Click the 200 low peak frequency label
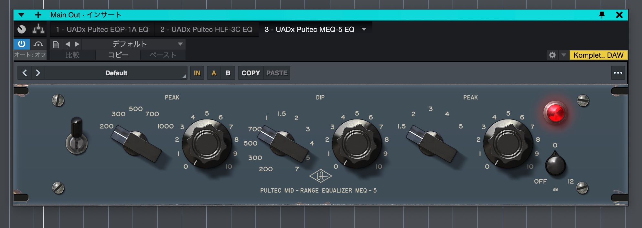 pyautogui.click(x=107, y=127)
